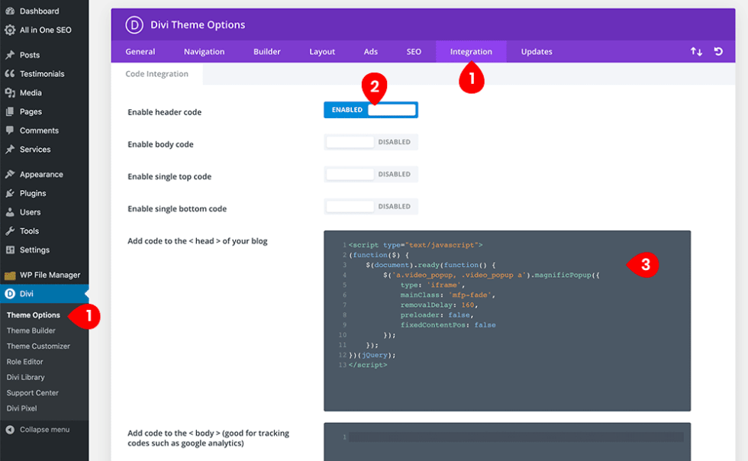748x461 pixels.
Task: Click the Appearance paintbrush icon
Action: (x=10, y=174)
